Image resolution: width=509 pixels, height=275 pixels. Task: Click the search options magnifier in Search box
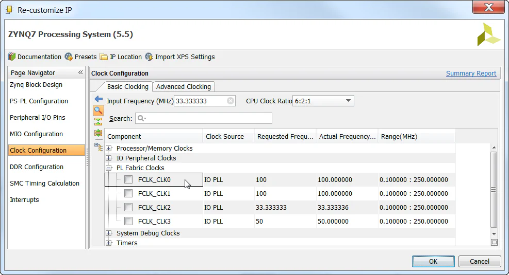coord(142,118)
